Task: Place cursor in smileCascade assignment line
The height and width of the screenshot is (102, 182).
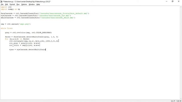Action: click(38, 18)
